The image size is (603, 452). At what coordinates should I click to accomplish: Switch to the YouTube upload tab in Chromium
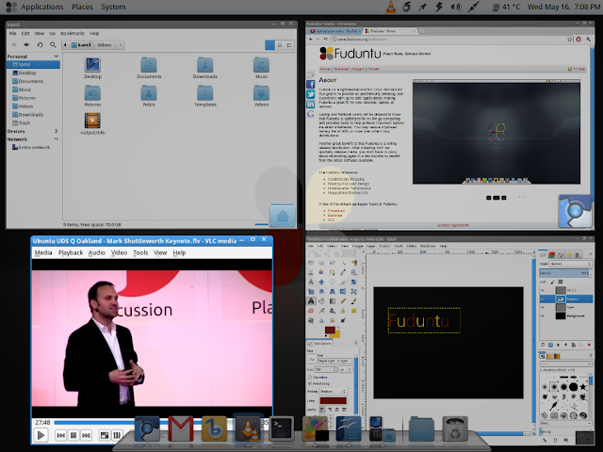[334, 31]
